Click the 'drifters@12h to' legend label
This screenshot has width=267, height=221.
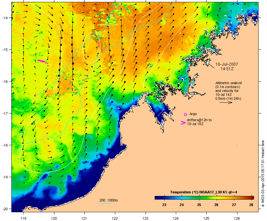199,120
